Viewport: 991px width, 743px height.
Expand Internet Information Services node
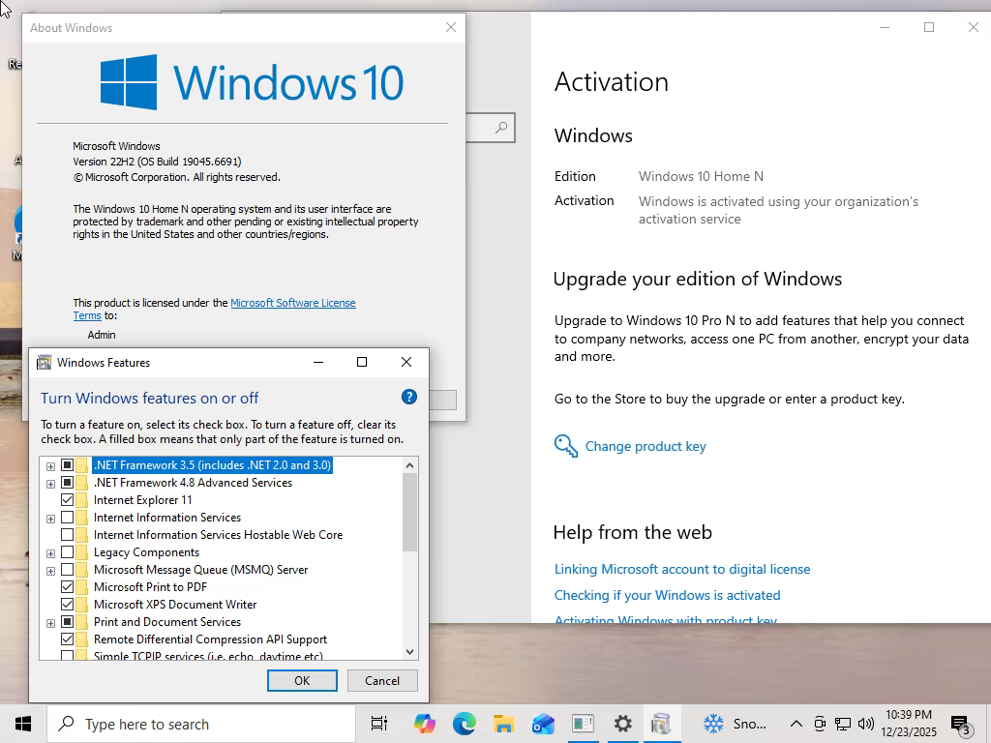click(50, 519)
